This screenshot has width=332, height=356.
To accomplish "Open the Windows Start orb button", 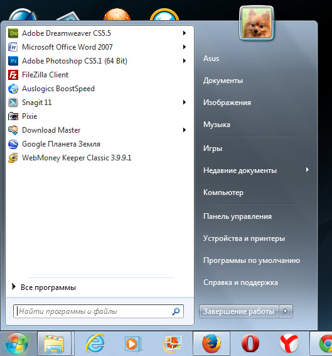I will tap(17, 344).
